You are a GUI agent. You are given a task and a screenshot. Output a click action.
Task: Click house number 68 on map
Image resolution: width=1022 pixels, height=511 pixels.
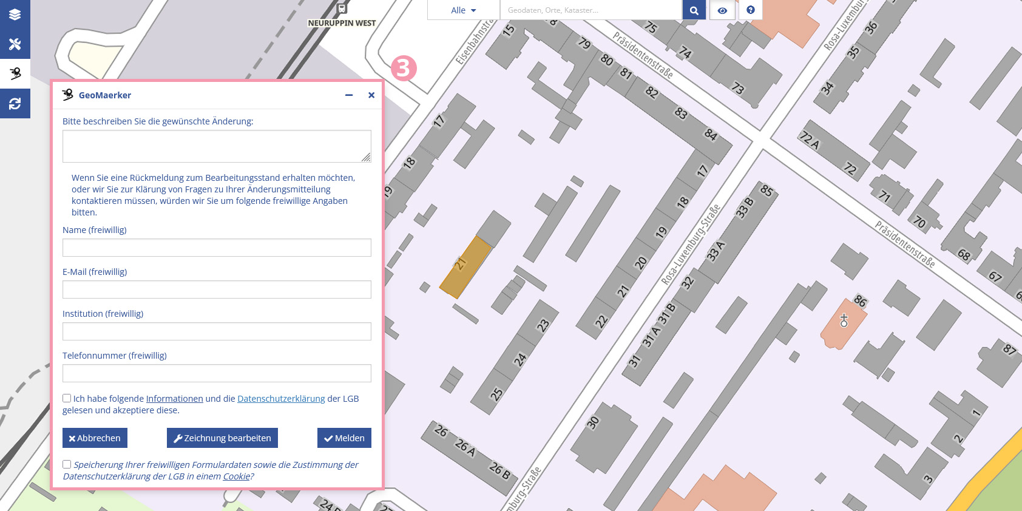[x=964, y=255]
